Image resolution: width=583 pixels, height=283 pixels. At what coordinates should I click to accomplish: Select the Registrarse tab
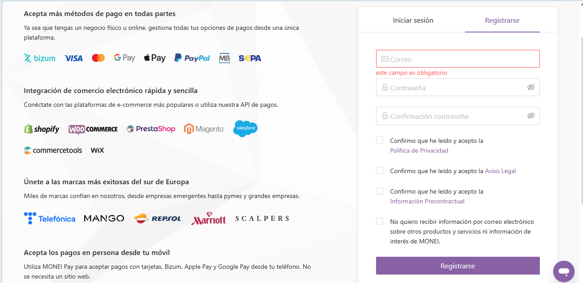click(x=502, y=20)
